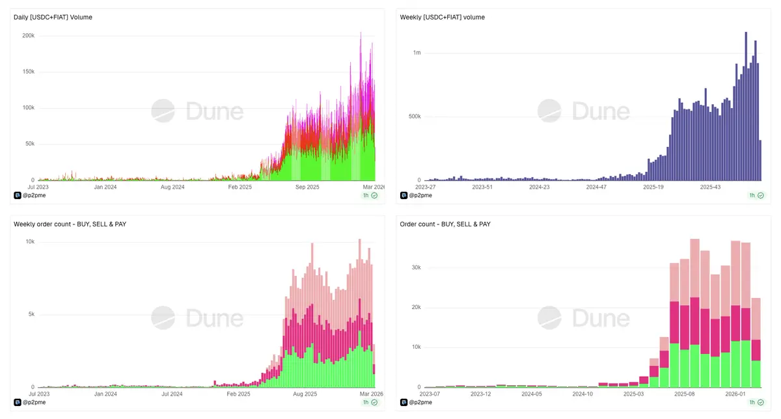Open @p2pme link under Order count chart
Viewport: 781px width, 419px height.
(419, 402)
